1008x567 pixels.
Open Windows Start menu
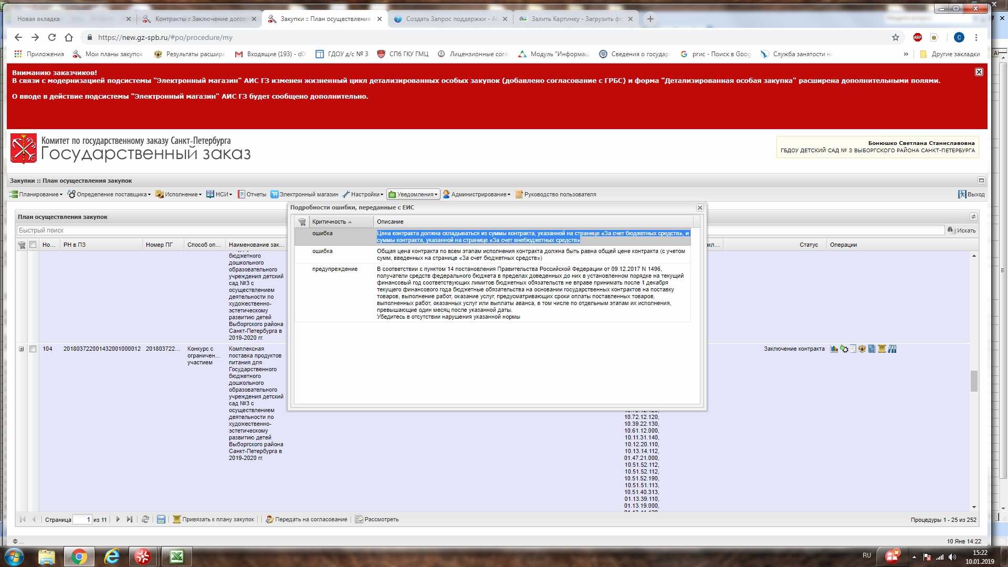[14, 556]
